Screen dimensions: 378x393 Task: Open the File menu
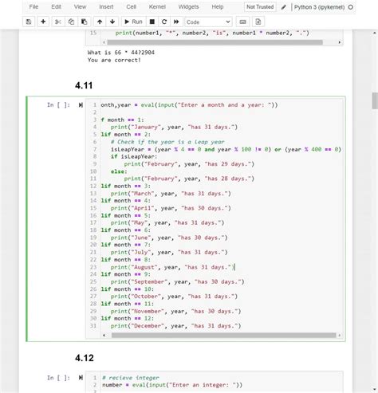33,7
